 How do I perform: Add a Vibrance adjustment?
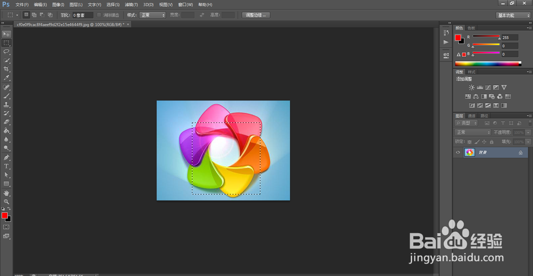click(504, 88)
